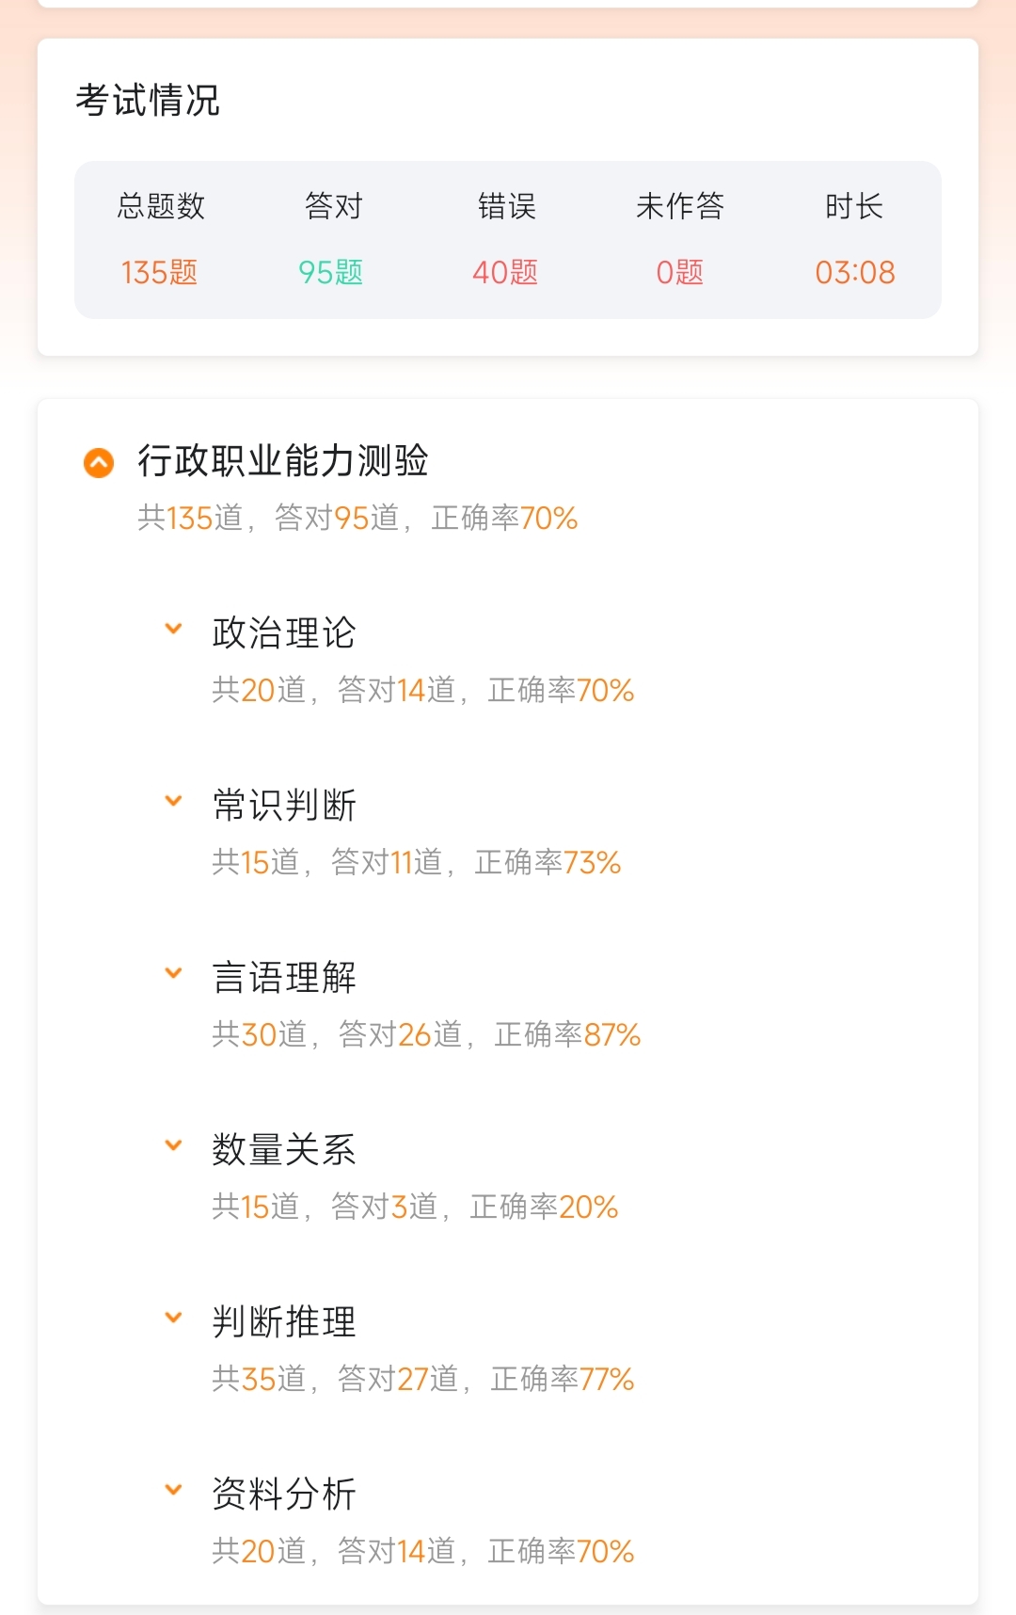Expand the 常识判断 chevron

point(173,801)
